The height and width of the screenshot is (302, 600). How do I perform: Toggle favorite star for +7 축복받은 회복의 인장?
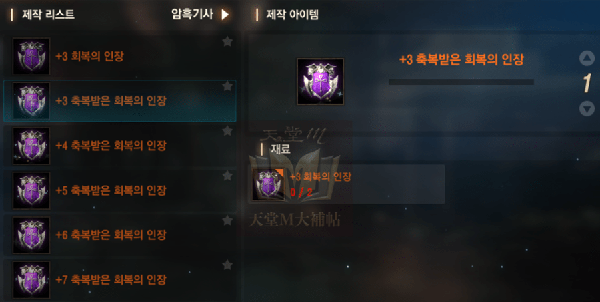click(x=227, y=265)
